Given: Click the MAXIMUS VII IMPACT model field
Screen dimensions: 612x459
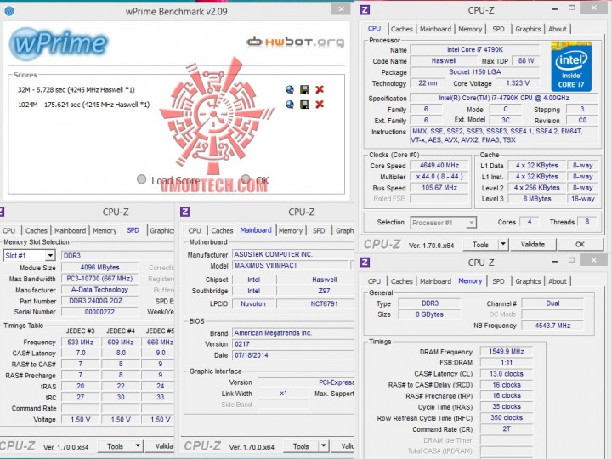Looking at the screenshot, I should click(x=292, y=265).
